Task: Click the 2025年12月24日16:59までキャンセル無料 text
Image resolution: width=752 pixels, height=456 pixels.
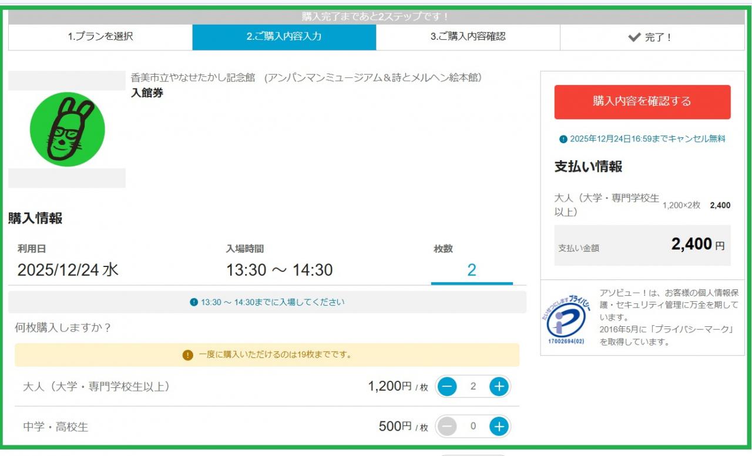Action: coord(647,139)
